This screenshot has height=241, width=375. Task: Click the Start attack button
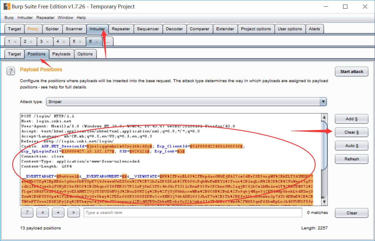(352, 71)
